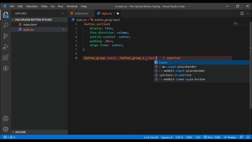Screen dimensions: 252x142
Task: Open the Go menu
Action: coord(52,6)
